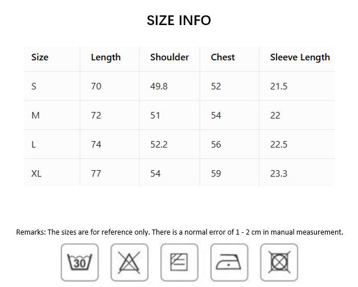Click the Size column header
358x287 pixels.
[40, 57]
